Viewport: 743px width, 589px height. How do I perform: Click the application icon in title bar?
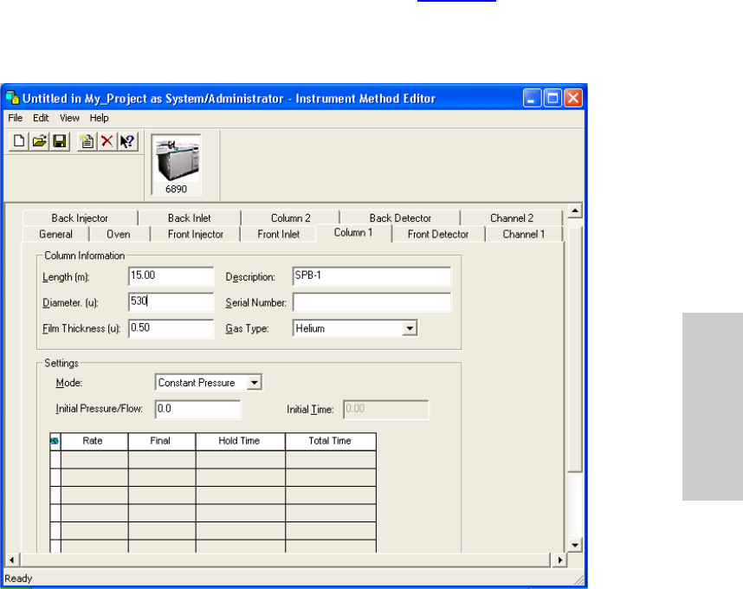12,98
